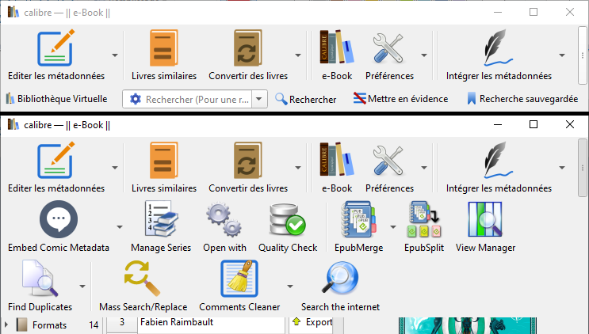
Task: Open search history dropdown arrow
Action: coord(258,100)
